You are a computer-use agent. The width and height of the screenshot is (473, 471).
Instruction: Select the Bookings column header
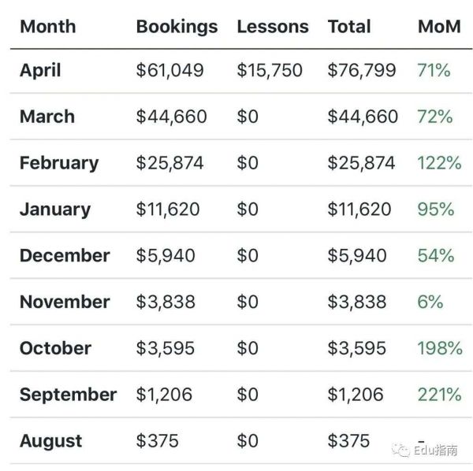point(177,26)
